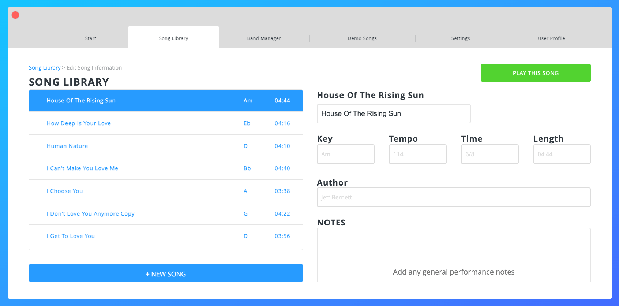Image resolution: width=619 pixels, height=306 pixels.
Task: Open the User Profile tab
Action: (x=551, y=38)
